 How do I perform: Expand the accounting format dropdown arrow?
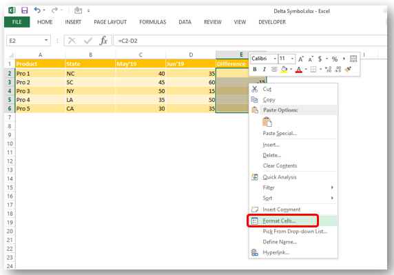click(x=326, y=59)
